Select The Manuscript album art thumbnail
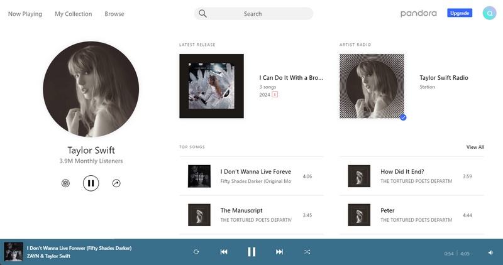The height and width of the screenshot is (265, 503). (x=199, y=215)
